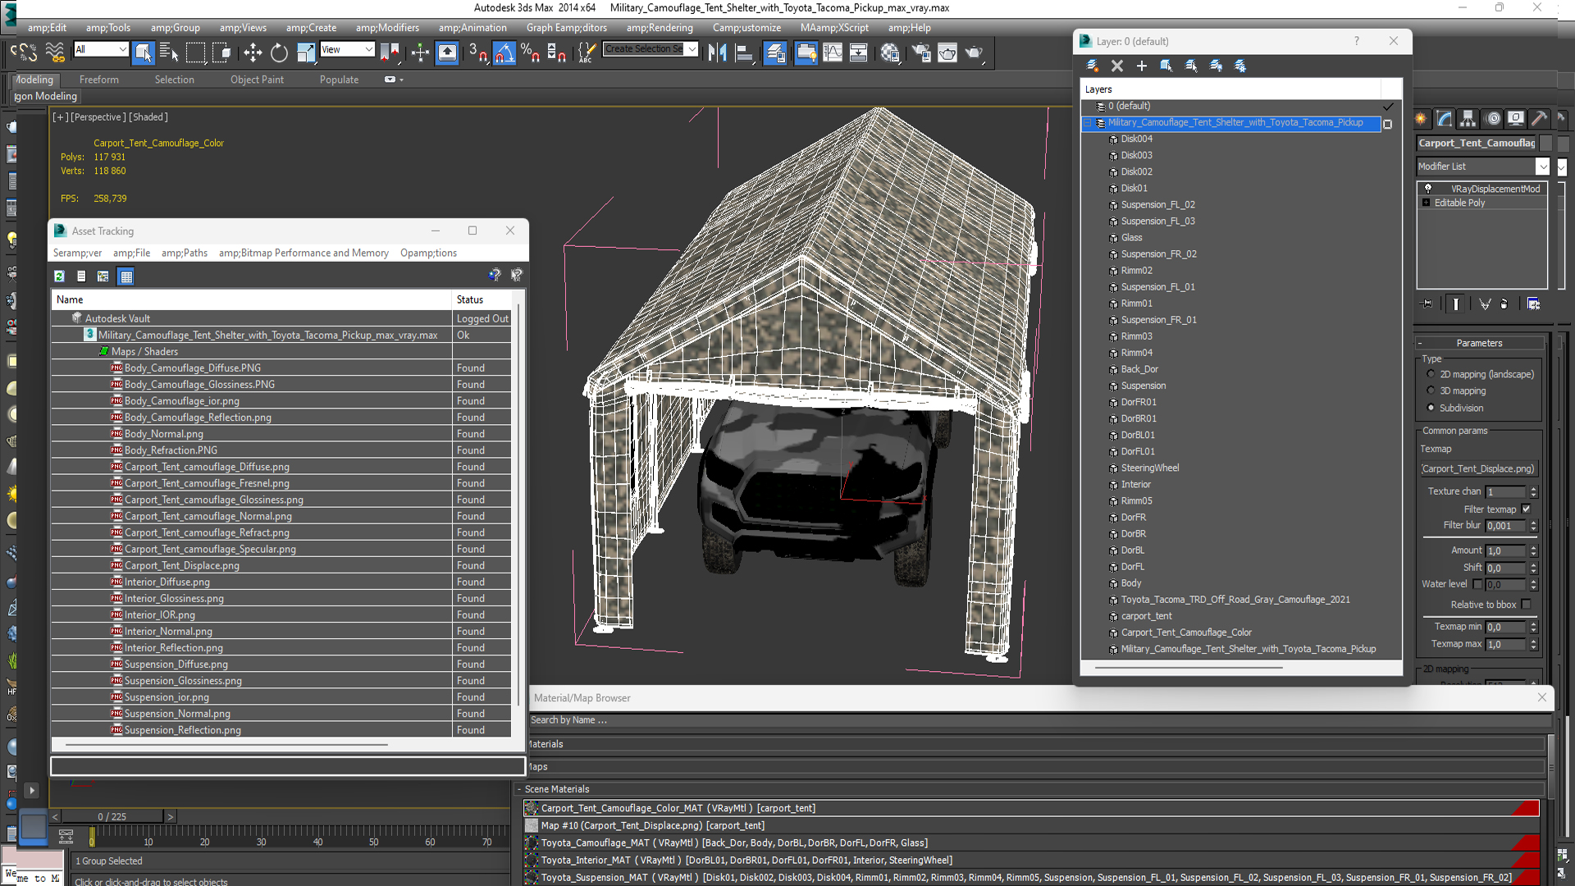Click Select Highlighted Objects icon in Layer dialog
This screenshot has height=886, width=1575.
coord(1166,66)
